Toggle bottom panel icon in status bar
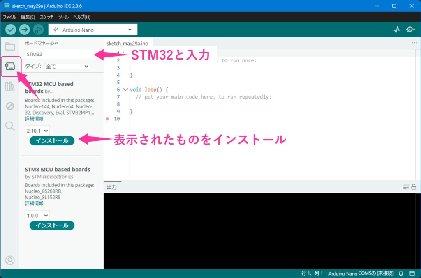Screen dimensions: 421x278 click(x=412, y=273)
